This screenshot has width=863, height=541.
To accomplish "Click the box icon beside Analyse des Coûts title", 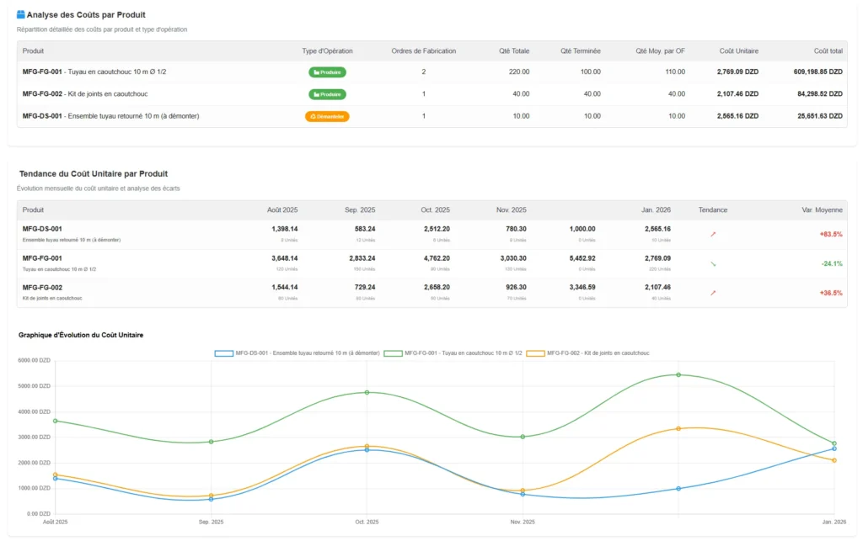I will 21,14.
